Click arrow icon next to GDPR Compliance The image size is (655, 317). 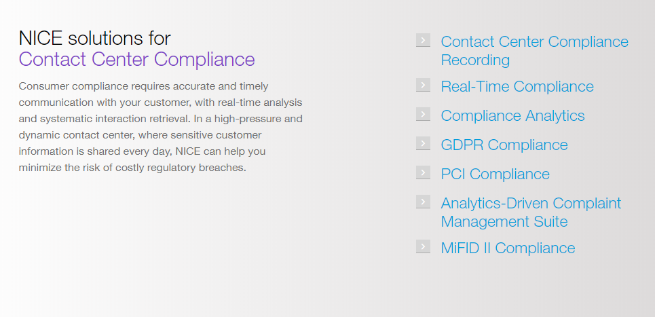coord(423,143)
